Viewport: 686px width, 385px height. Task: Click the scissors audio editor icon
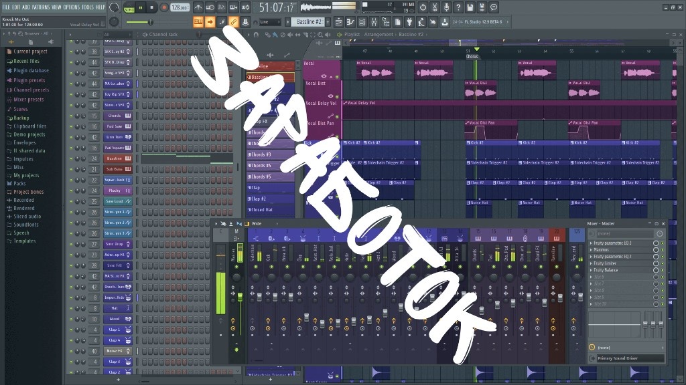[x=434, y=7]
